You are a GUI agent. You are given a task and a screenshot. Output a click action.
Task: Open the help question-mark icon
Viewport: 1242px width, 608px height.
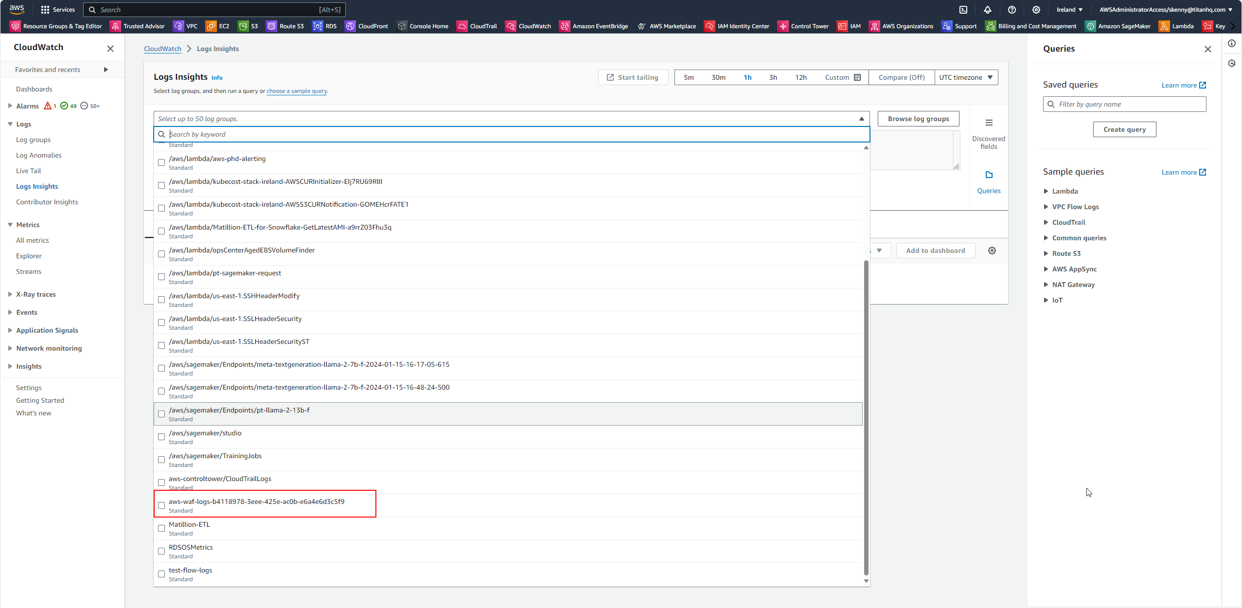1012,10
